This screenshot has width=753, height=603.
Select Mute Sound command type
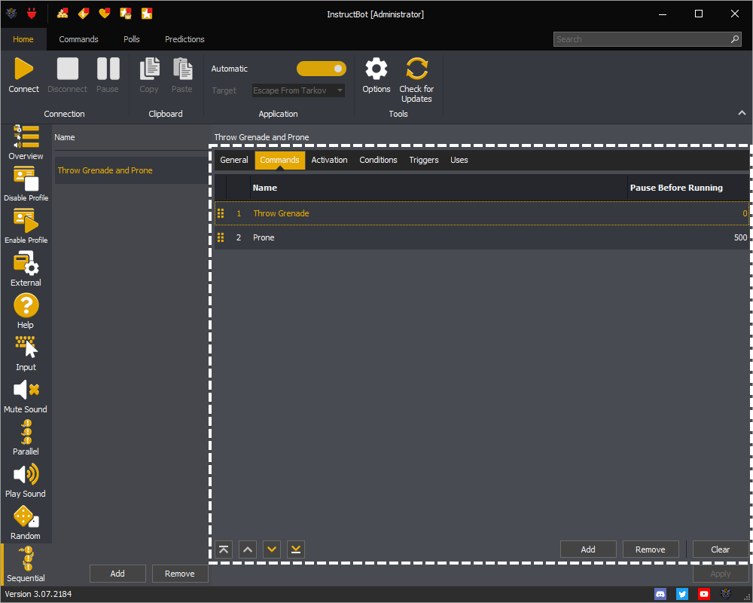tap(26, 396)
